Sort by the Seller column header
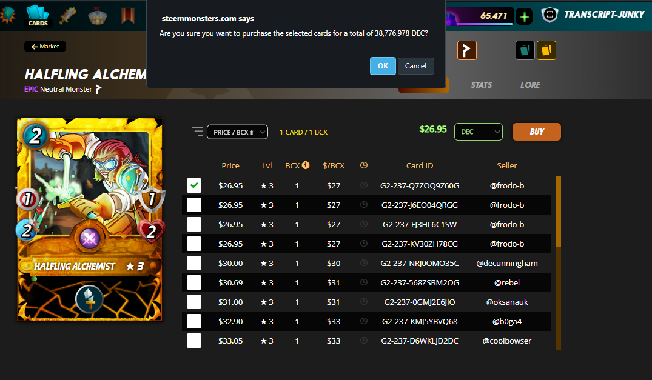 point(507,165)
